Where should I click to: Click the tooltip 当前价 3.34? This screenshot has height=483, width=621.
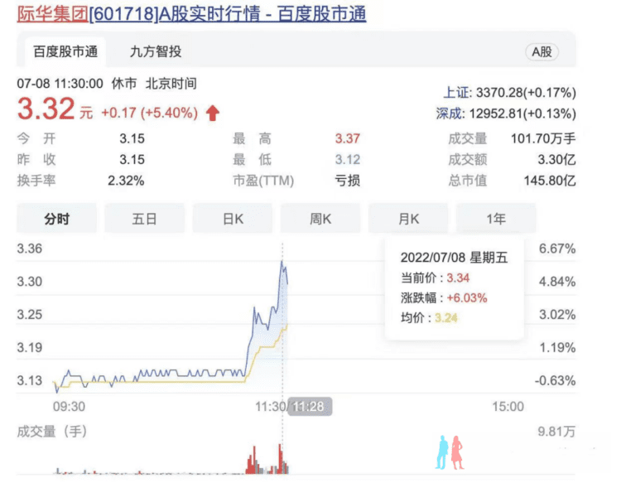(435, 278)
